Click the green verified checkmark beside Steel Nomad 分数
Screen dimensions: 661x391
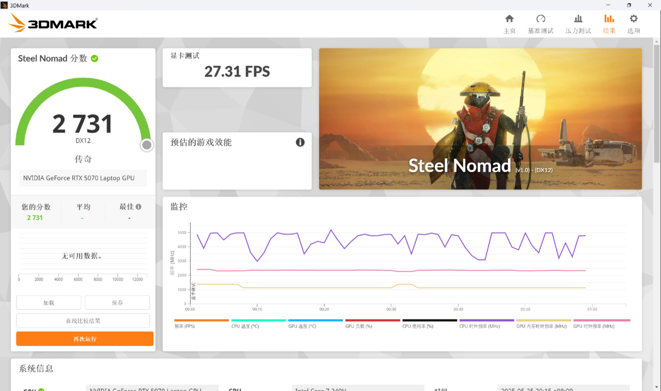[x=95, y=58]
